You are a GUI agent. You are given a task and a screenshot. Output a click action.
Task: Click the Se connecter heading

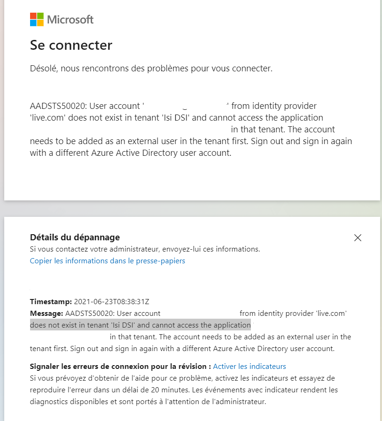click(x=71, y=45)
